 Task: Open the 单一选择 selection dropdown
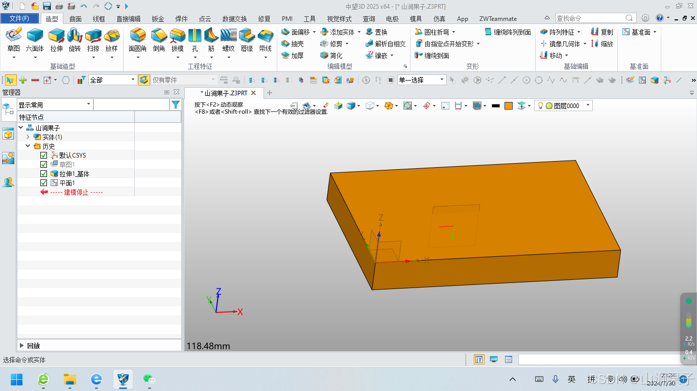[422, 80]
